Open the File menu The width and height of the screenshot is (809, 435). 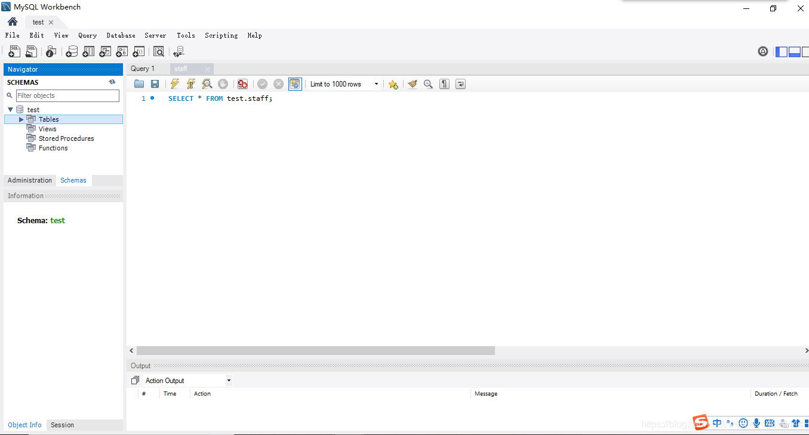(12, 35)
